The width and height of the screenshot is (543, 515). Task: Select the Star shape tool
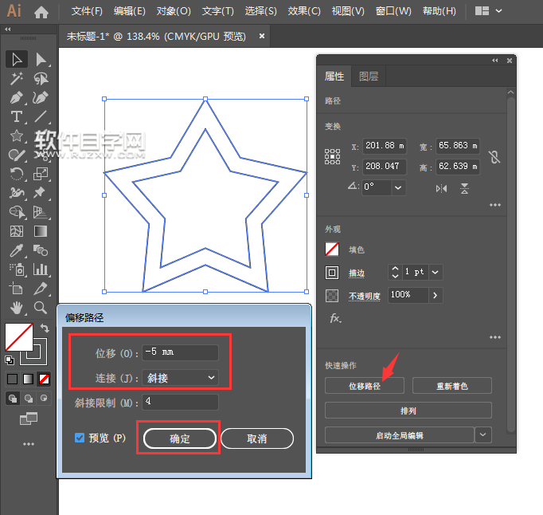pos(16,136)
